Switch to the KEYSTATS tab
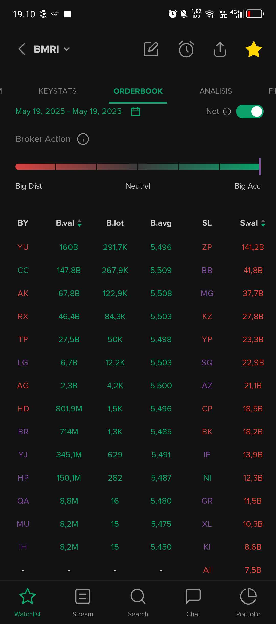The width and height of the screenshot is (276, 624). (x=58, y=91)
